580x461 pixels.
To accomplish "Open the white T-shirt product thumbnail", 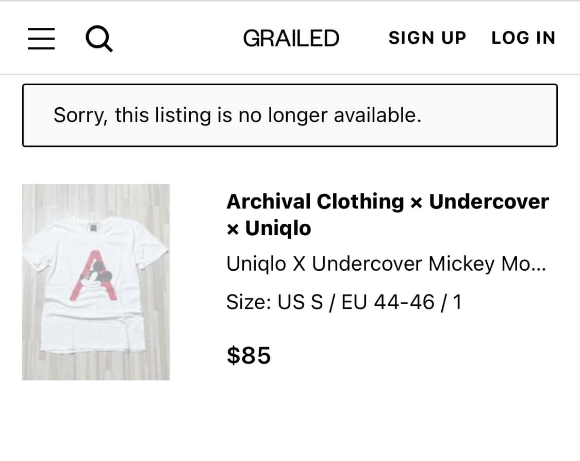I will pos(96,282).
